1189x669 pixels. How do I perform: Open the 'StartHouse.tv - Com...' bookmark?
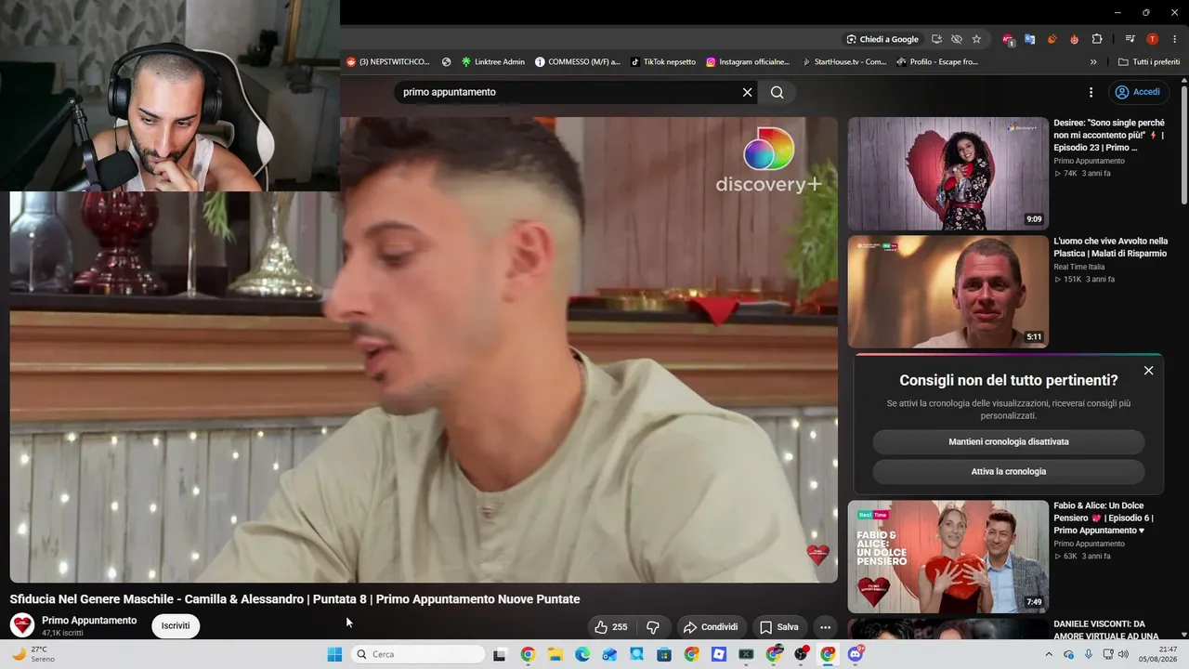[x=843, y=62]
